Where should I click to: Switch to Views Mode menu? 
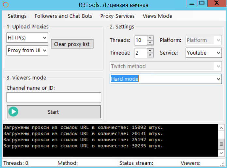click(x=157, y=16)
